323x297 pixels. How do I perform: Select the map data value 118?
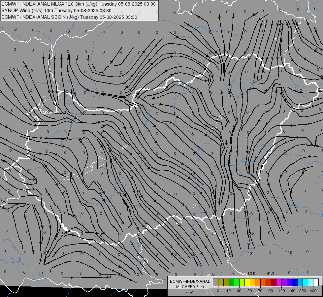pos(232,234)
